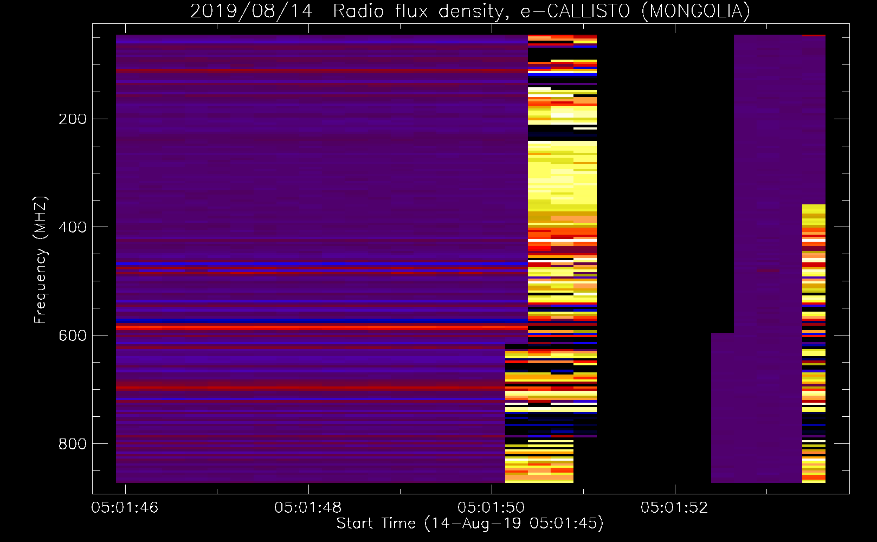Image resolution: width=877 pixels, height=542 pixels.
Task: Click the 05:01:50 time tick label
Action: (491, 507)
